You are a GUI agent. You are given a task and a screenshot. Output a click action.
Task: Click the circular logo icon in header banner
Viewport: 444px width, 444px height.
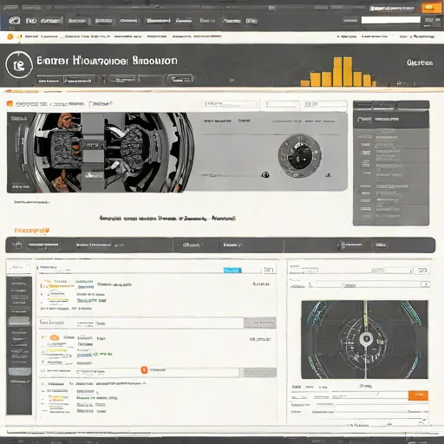(19, 65)
